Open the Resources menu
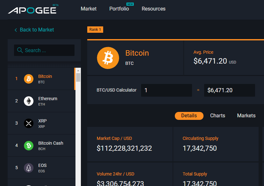264x186 pixels. point(153,9)
